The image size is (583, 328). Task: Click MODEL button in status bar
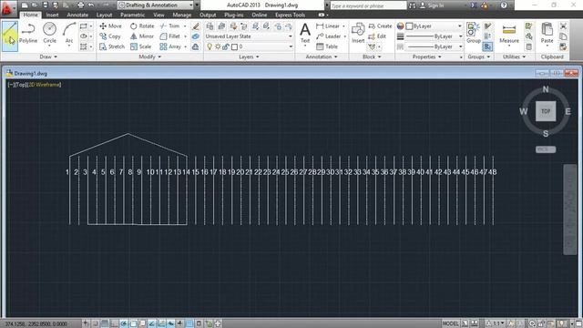click(x=451, y=323)
